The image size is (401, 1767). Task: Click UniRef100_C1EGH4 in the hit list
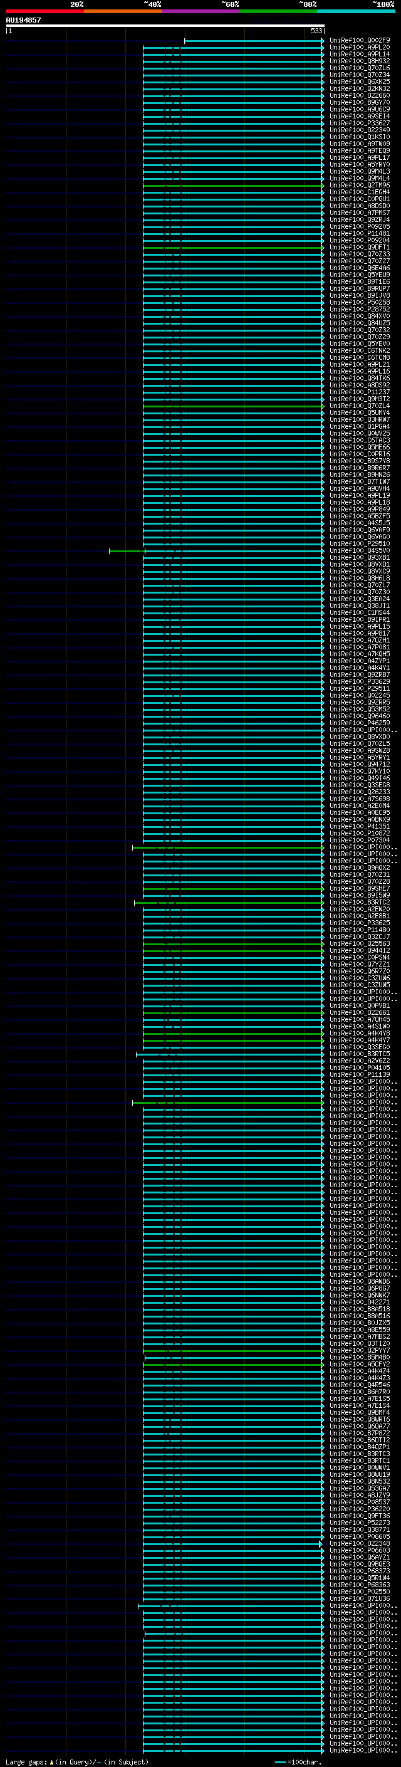(x=359, y=192)
